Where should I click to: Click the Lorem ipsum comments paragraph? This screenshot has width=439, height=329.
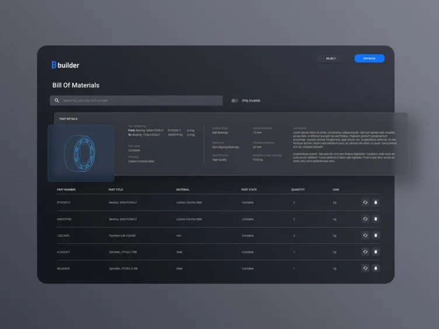click(344, 139)
